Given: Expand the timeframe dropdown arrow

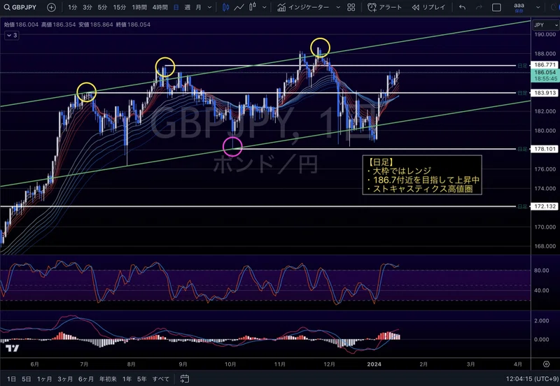Looking at the screenshot, I should pyautogui.click(x=209, y=7).
